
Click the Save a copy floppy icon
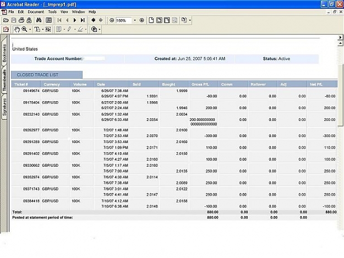(x=14, y=20)
